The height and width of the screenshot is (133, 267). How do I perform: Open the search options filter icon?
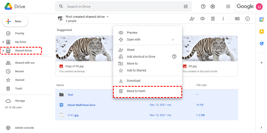[x=186, y=6]
